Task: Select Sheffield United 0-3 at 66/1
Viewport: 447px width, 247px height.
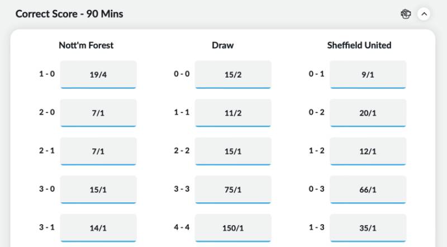Action: point(368,189)
